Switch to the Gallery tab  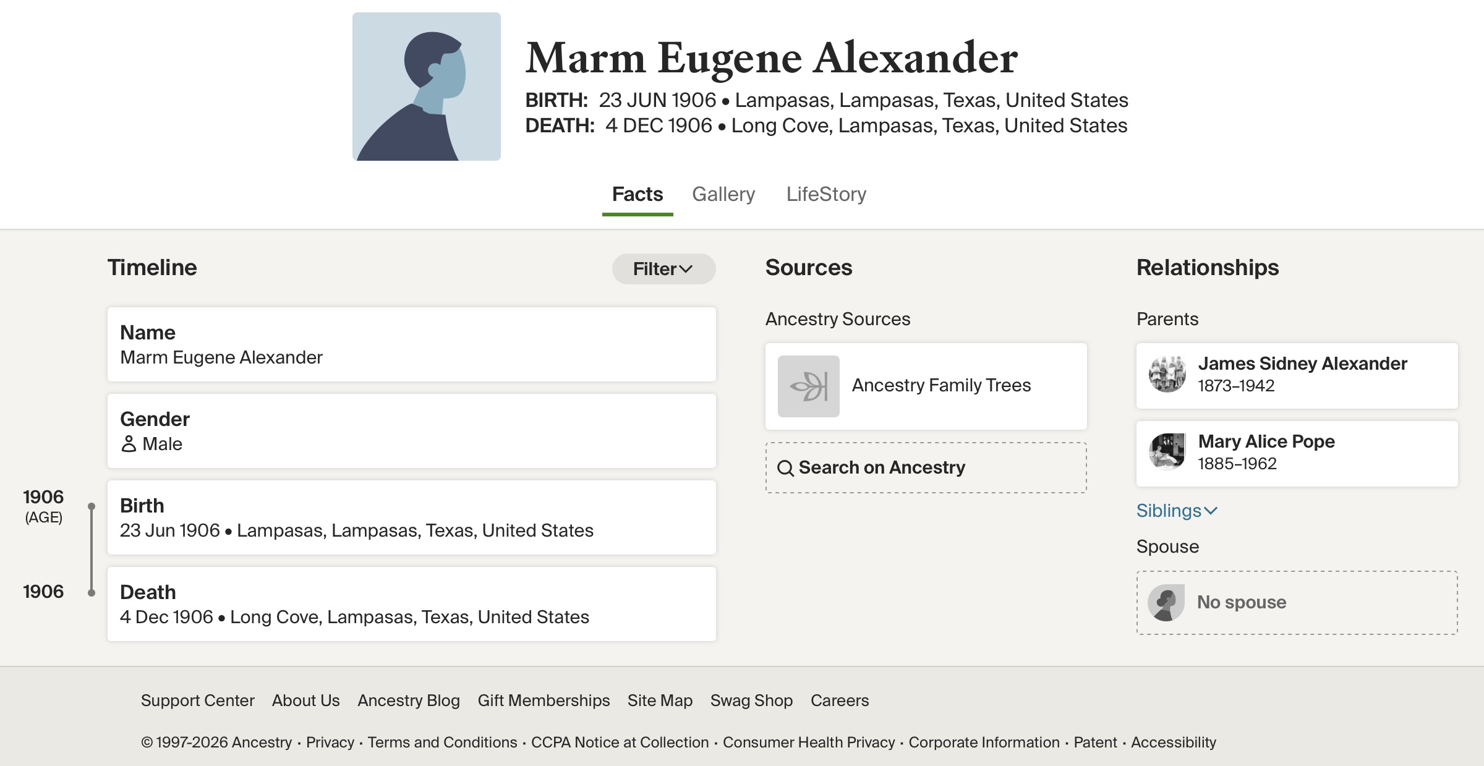click(723, 194)
